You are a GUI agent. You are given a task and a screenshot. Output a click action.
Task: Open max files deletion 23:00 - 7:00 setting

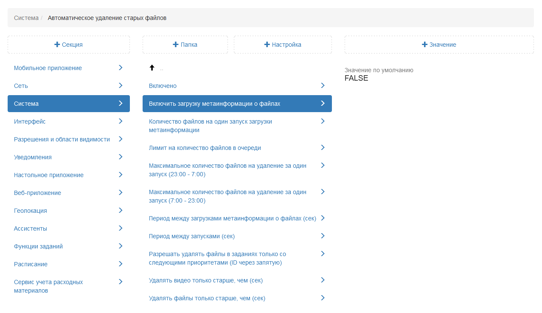(227, 170)
